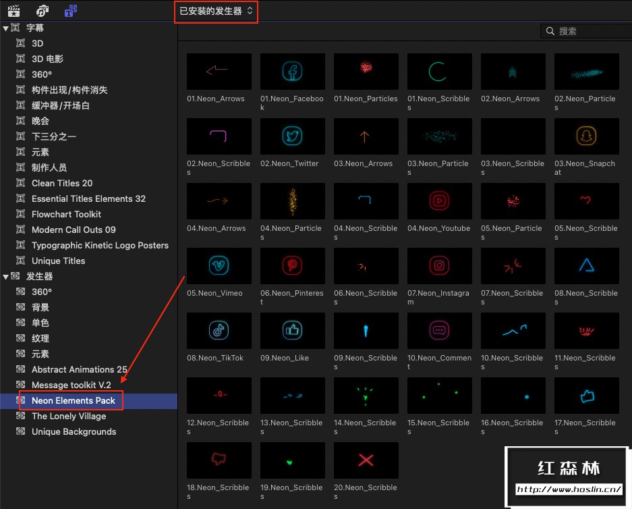
Task: Select the 360° titles category
Action: coord(88,75)
